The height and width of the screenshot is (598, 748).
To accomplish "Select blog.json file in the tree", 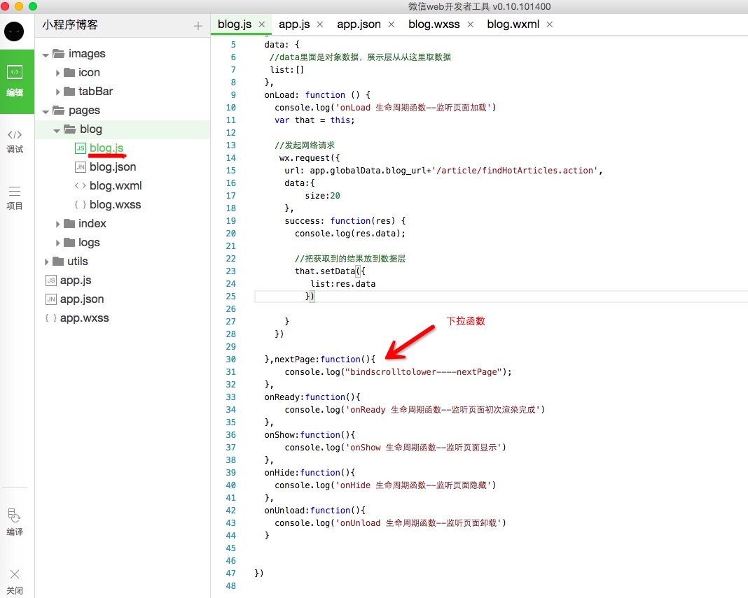I will [x=113, y=167].
